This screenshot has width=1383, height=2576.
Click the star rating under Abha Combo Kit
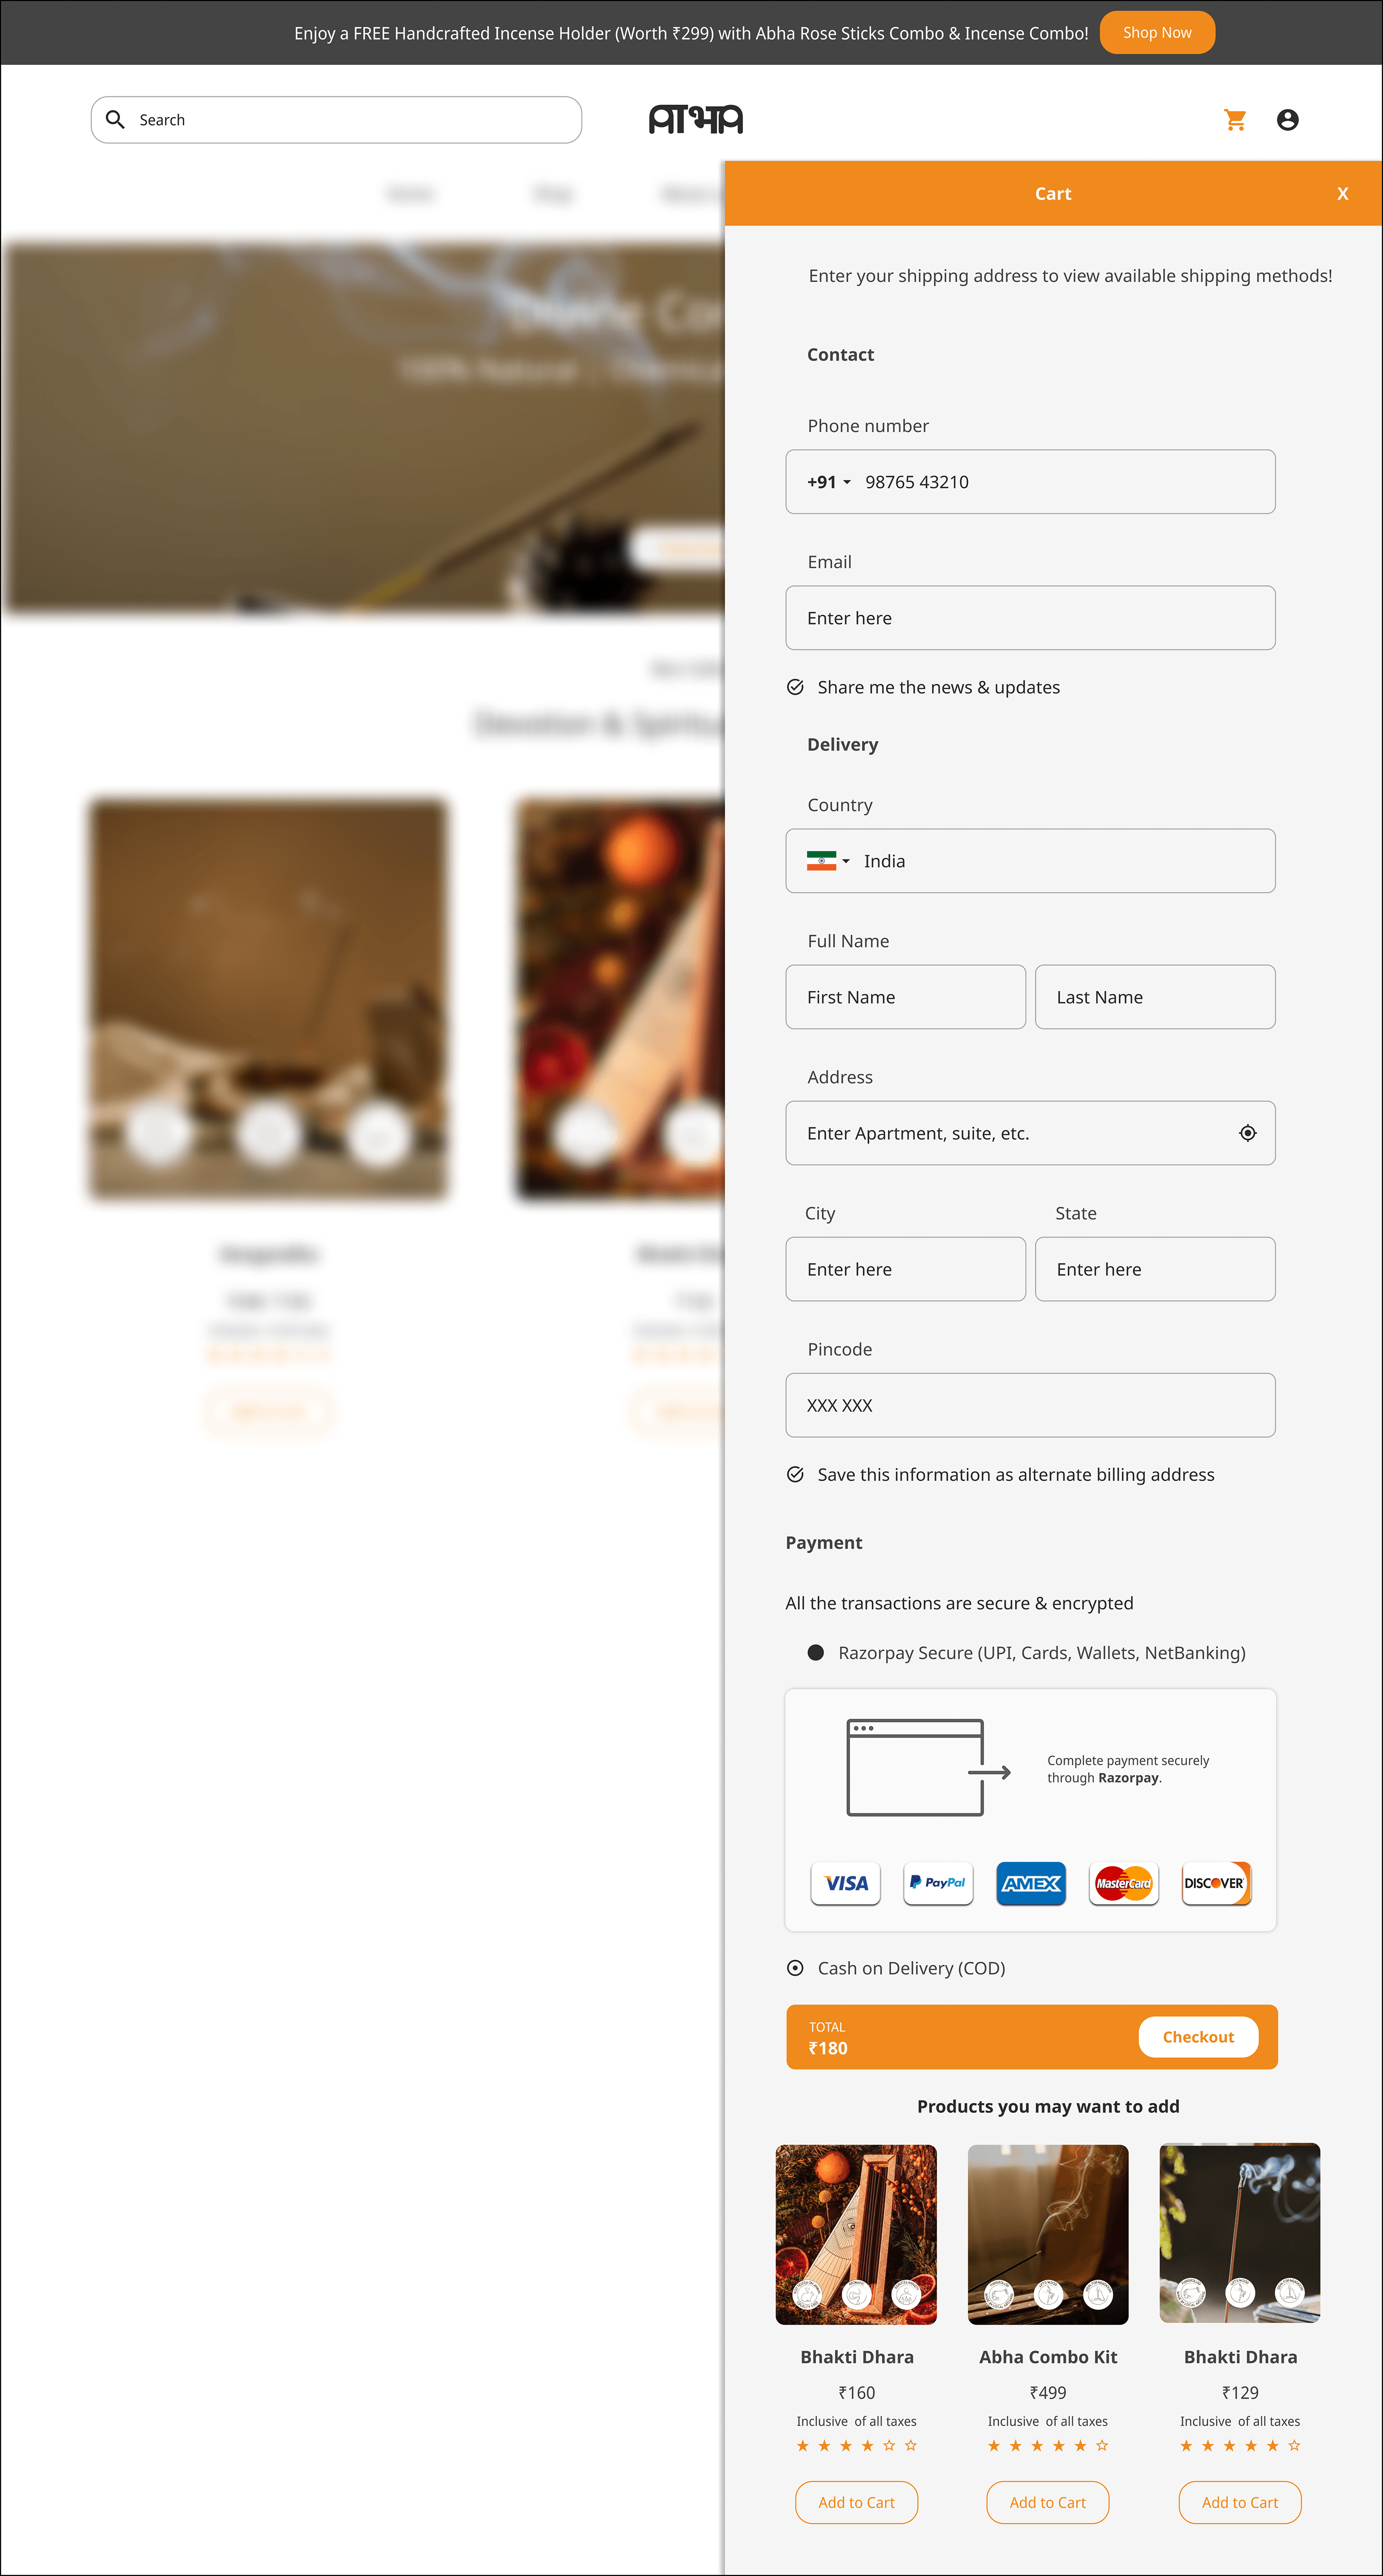pos(1047,2446)
